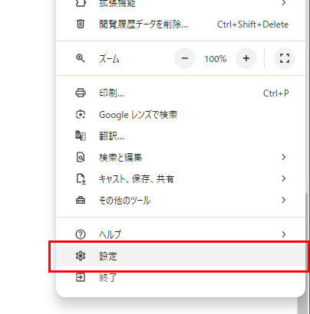Image resolution: width=310 pixels, height=314 pixels.
Task: Click the Ctrl+P shortcut label
Action: (276, 93)
